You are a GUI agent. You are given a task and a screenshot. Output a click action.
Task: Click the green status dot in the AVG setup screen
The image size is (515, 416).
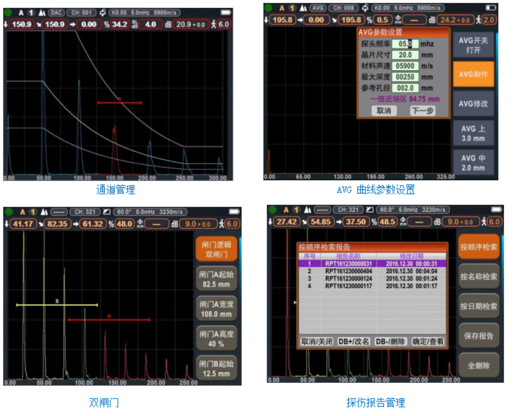coord(268,7)
